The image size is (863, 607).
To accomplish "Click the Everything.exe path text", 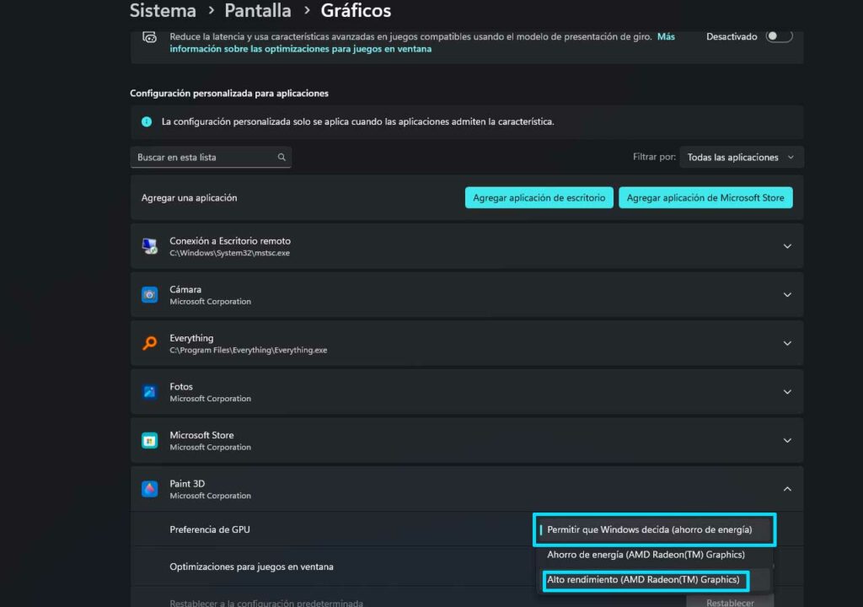I will pos(249,350).
